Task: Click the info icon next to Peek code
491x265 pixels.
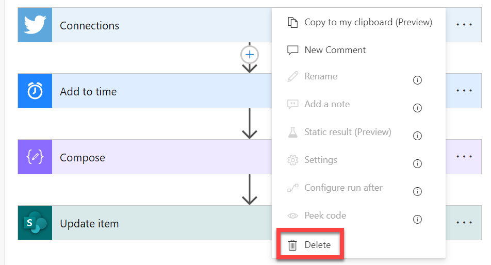Action: coord(418,220)
